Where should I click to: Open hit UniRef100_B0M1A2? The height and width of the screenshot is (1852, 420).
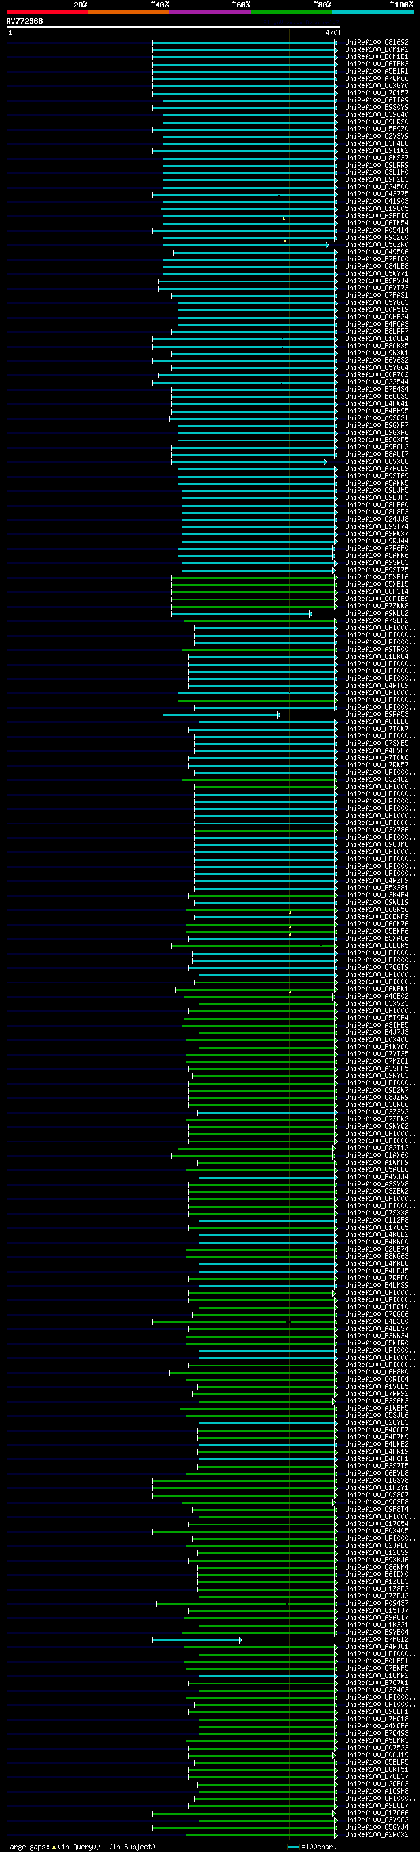[x=376, y=50]
